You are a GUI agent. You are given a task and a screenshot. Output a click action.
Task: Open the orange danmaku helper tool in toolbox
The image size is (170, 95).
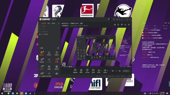[x=42, y=53]
